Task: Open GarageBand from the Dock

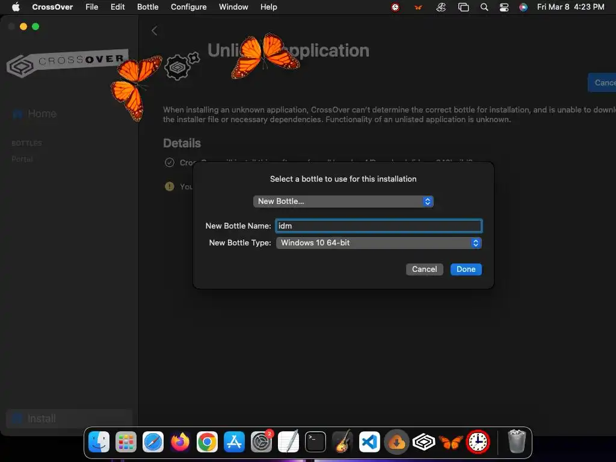Action: pyautogui.click(x=342, y=442)
